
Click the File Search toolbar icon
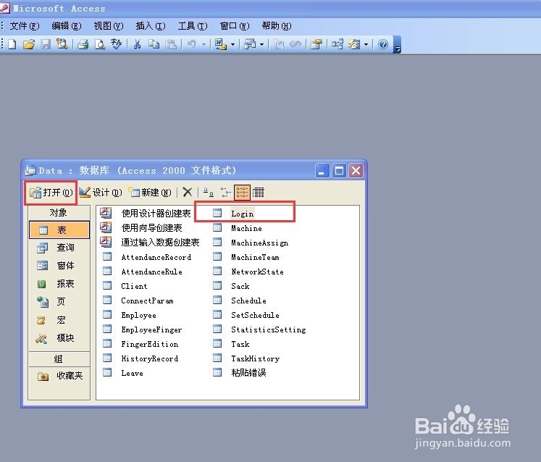(x=62, y=44)
